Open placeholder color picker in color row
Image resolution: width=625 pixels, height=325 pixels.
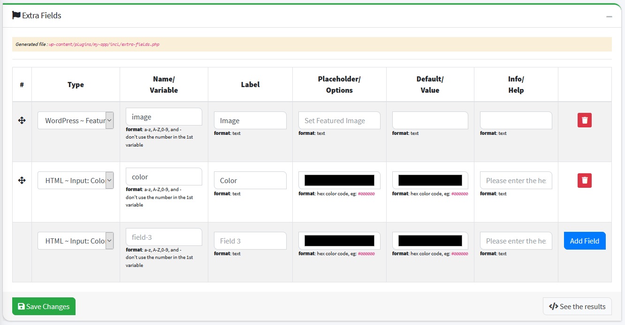pyautogui.click(x=339, y=180)
